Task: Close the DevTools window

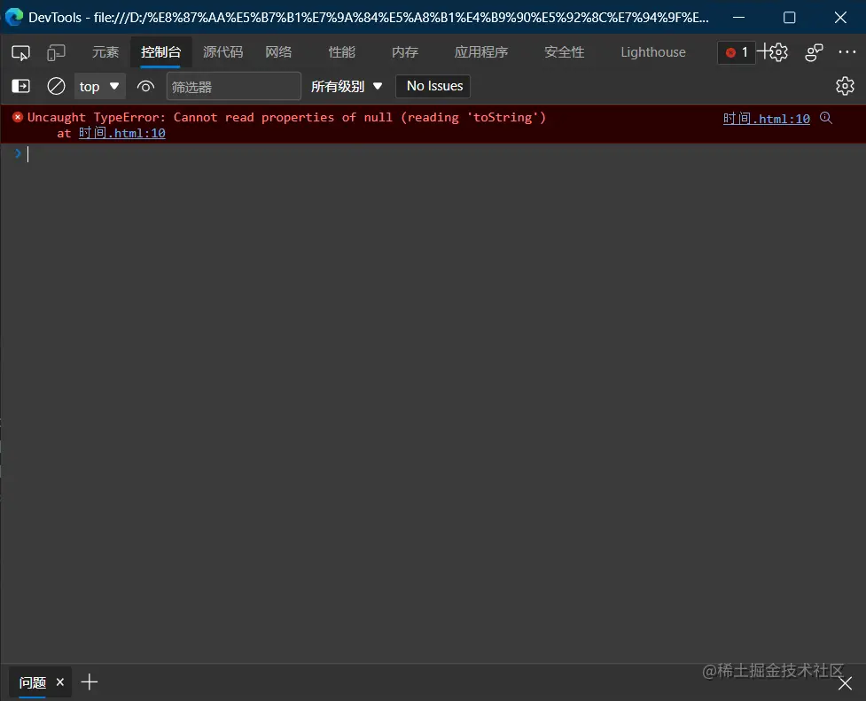Action: point(840,18)
